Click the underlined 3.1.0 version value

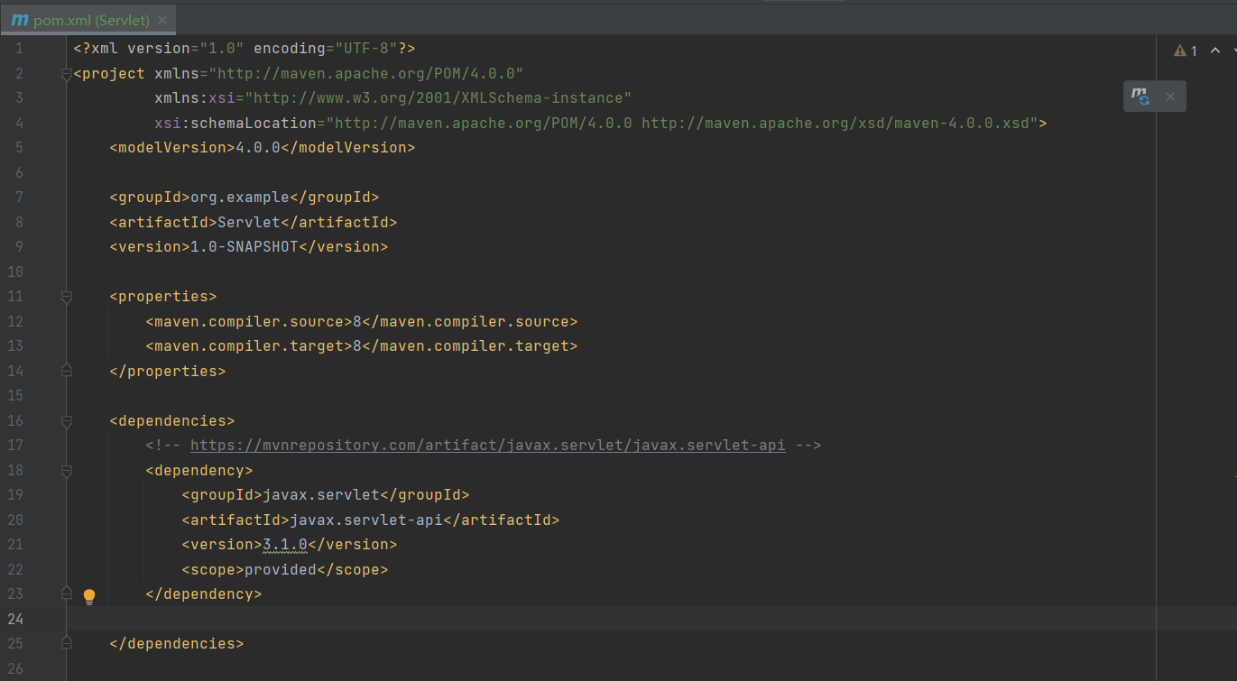click(284, 545)
